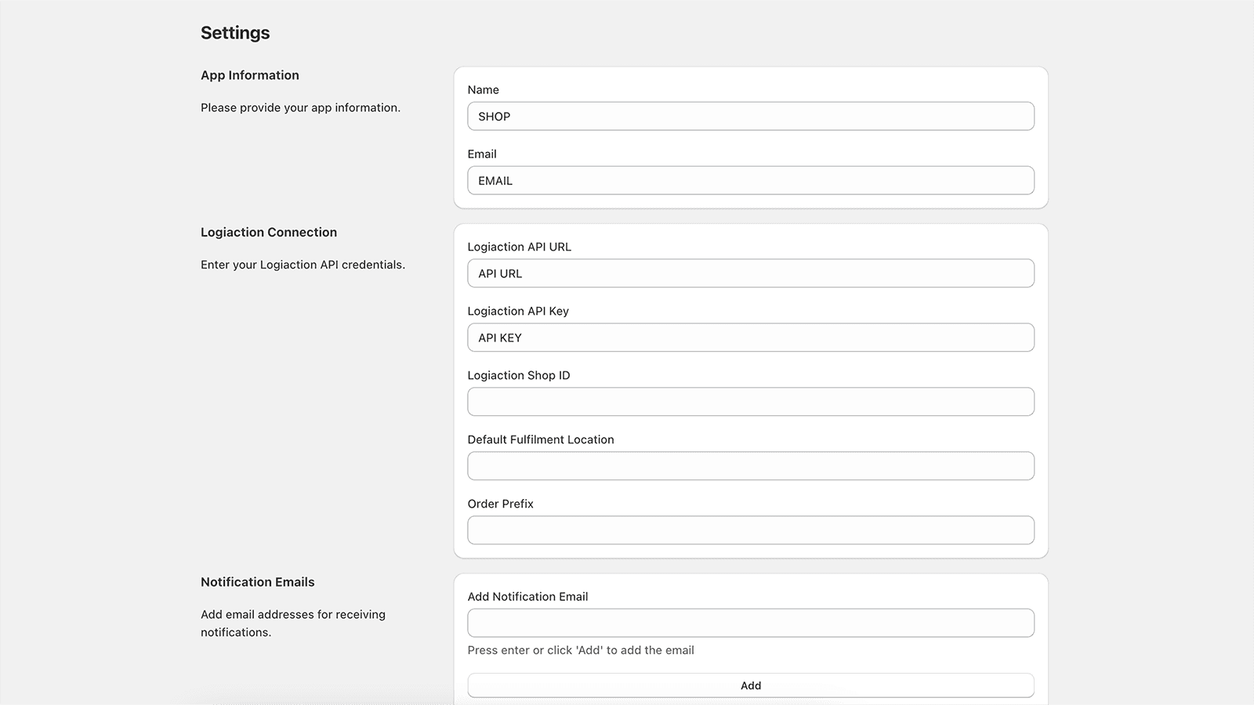Viewport: 1254px width, 705px height.
Task: Click the Order Prefix input box
Action: pyautogui.click(x=750, y=530)
